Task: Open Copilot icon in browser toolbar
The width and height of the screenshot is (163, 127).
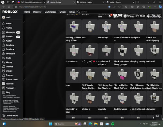Action: (x=160, y=7)
